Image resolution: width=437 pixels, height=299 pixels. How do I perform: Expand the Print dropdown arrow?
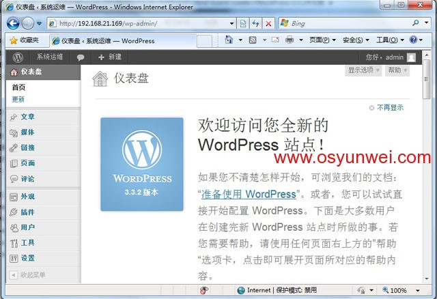pyautogui.click(x=301, y=40)
